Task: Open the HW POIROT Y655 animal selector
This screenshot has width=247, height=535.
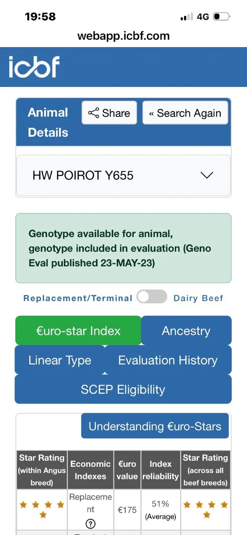Action: point(123,175)
